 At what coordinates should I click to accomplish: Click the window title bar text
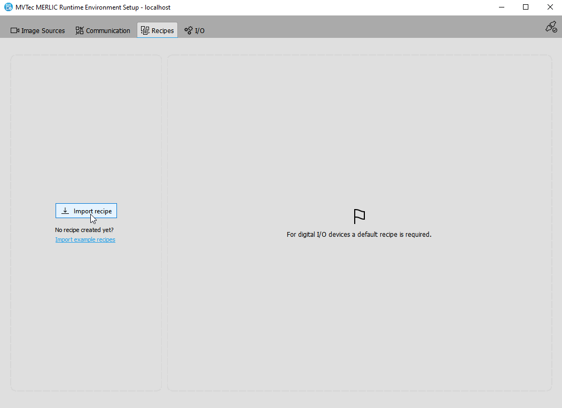[x=93, y=7]
